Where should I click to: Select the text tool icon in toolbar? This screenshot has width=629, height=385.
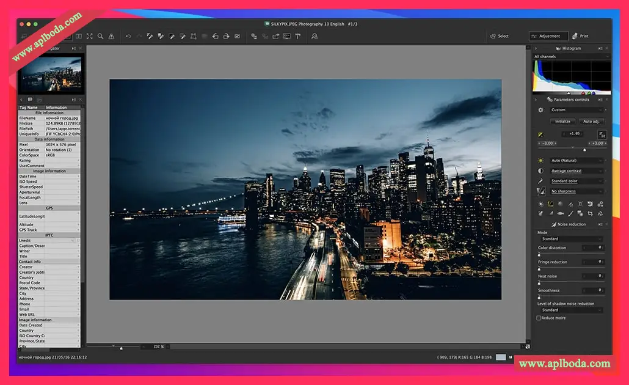point(298,37)
